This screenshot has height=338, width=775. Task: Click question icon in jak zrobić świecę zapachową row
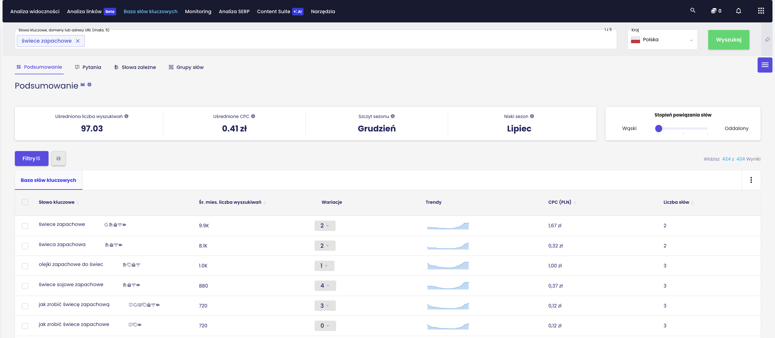130,305
